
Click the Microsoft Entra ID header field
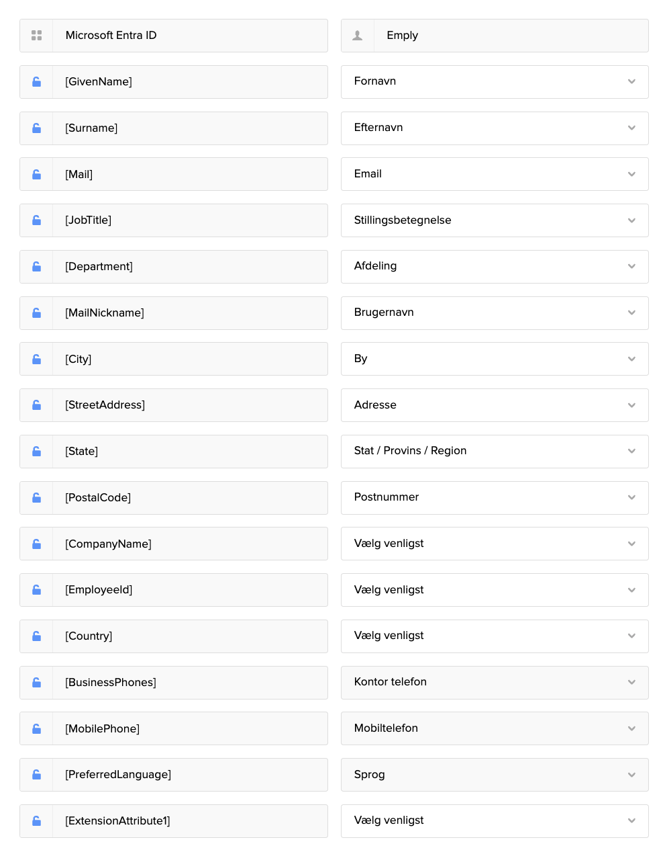(x=191, y=35)
